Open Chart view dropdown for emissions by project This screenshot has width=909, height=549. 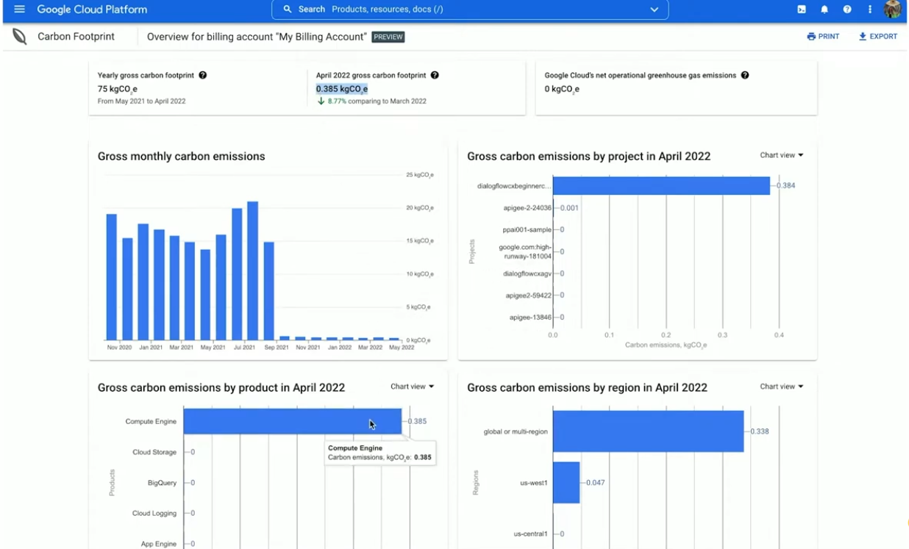(x=782, y=155)
